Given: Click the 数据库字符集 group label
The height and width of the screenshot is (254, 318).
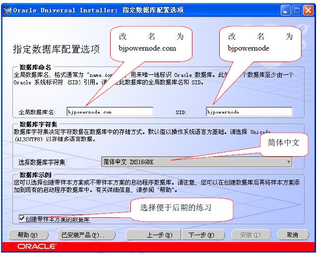Looking at the screenshot, I should click(x=38, y=124).
